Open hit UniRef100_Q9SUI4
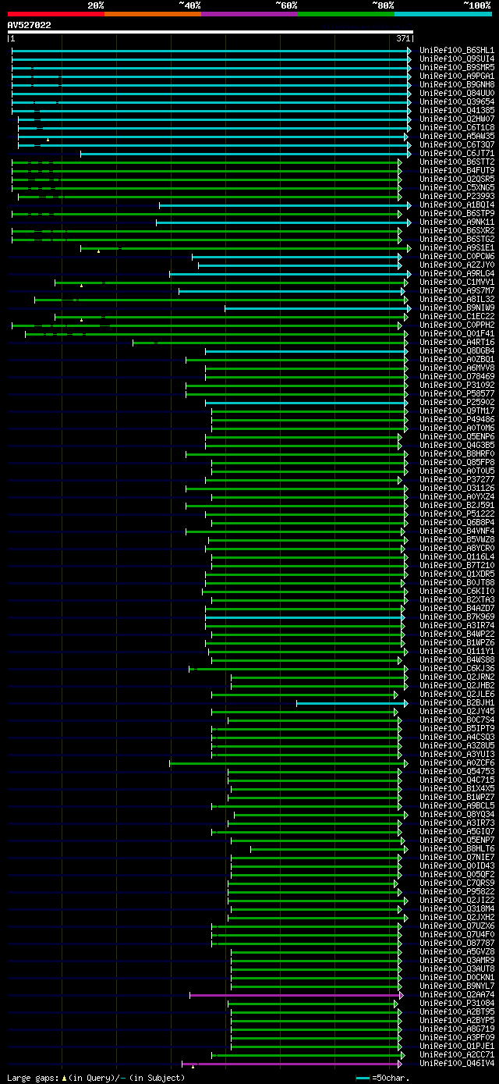 (457, 59)
